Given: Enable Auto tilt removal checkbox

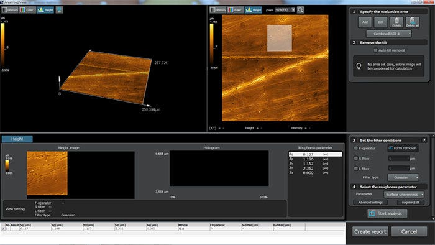Looking at the screenshot, I should [375, 50].
